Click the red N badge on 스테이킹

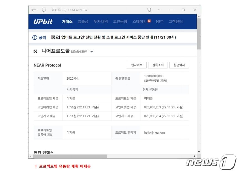pos(149,21)
